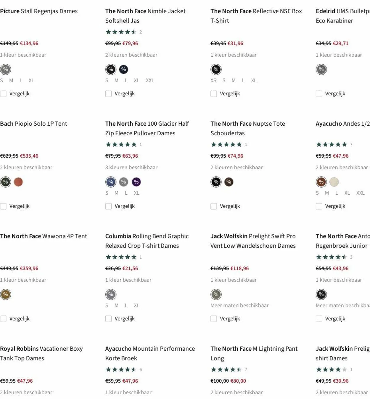Tick compare box for Jack Wolfskin Wandelschoen
370x399 pixels.
coord(214,319)
